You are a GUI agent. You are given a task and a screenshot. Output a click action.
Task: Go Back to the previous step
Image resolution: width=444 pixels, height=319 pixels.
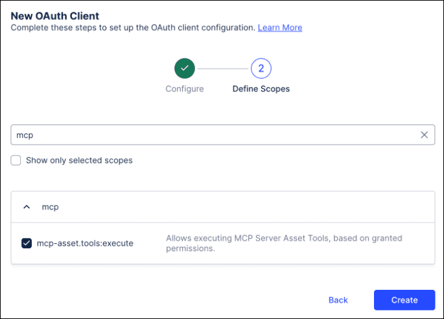coord(338,300)
